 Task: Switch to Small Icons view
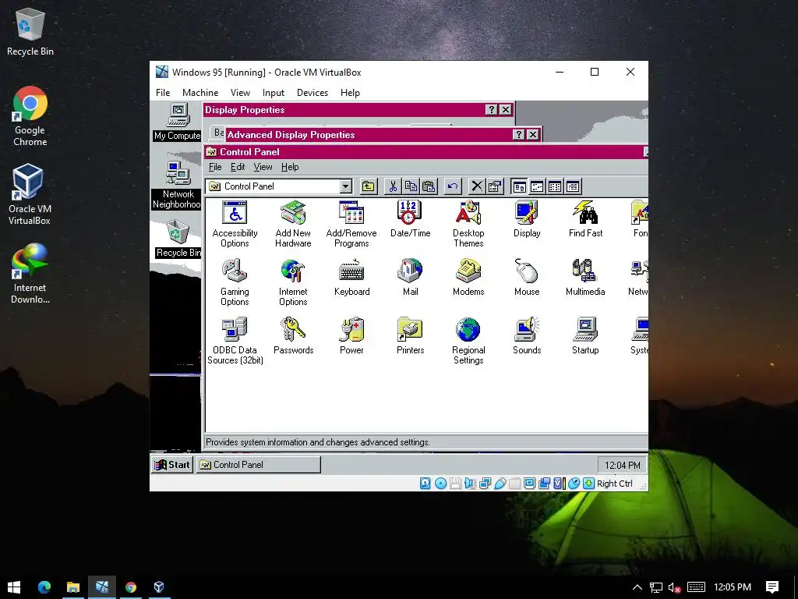point(537,186)
